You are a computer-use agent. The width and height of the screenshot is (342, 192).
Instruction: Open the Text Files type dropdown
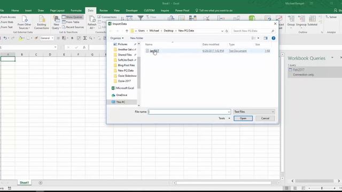pos(254,111)
